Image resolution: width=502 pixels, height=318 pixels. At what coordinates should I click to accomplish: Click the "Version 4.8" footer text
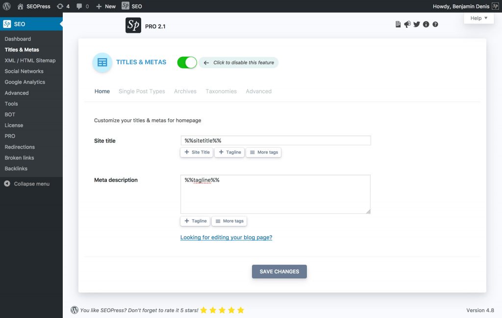(480, 310)
